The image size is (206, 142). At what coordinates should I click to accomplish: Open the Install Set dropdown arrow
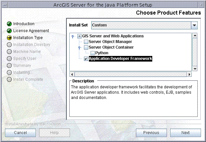[194, 25]
